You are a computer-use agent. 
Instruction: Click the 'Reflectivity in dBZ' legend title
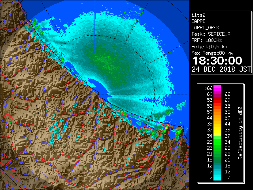coord(240,133)
